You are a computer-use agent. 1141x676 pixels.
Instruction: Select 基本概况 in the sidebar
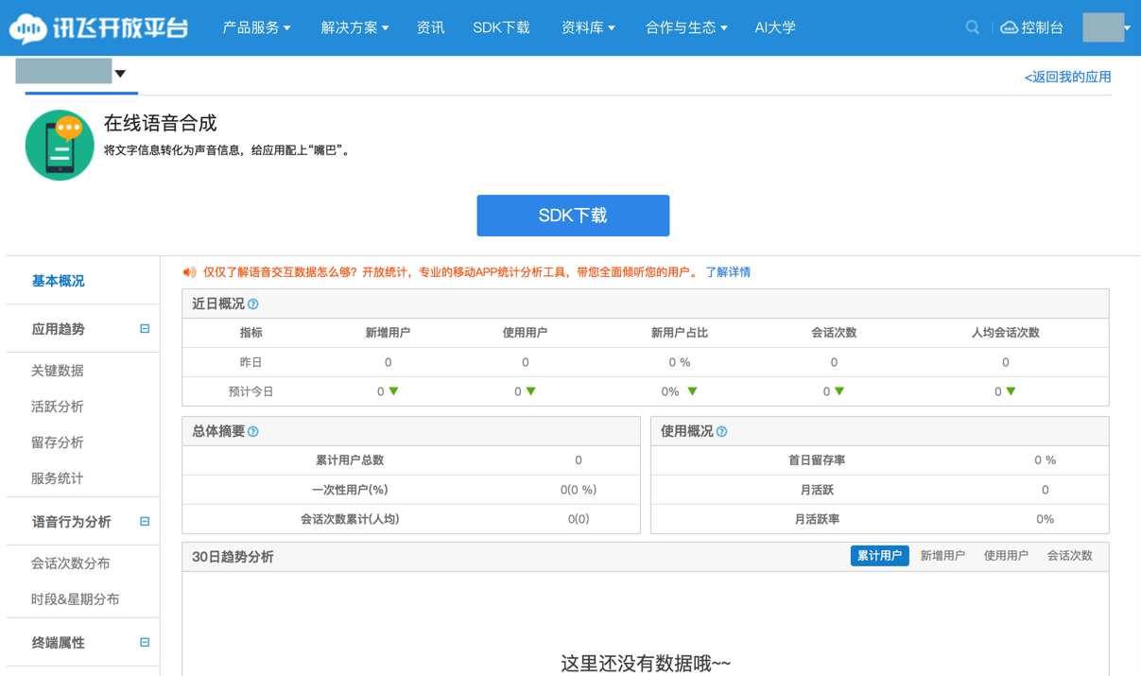coord(58,281)
